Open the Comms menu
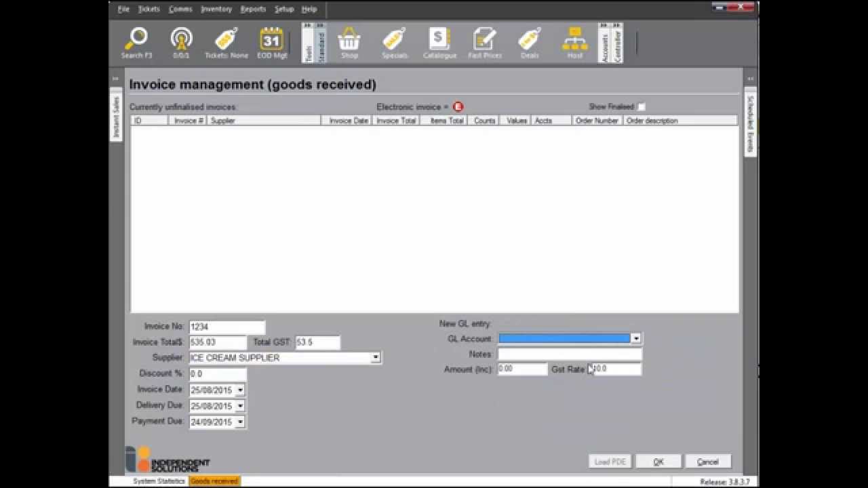This screenshot has width=868, height=488. (180, 9)
